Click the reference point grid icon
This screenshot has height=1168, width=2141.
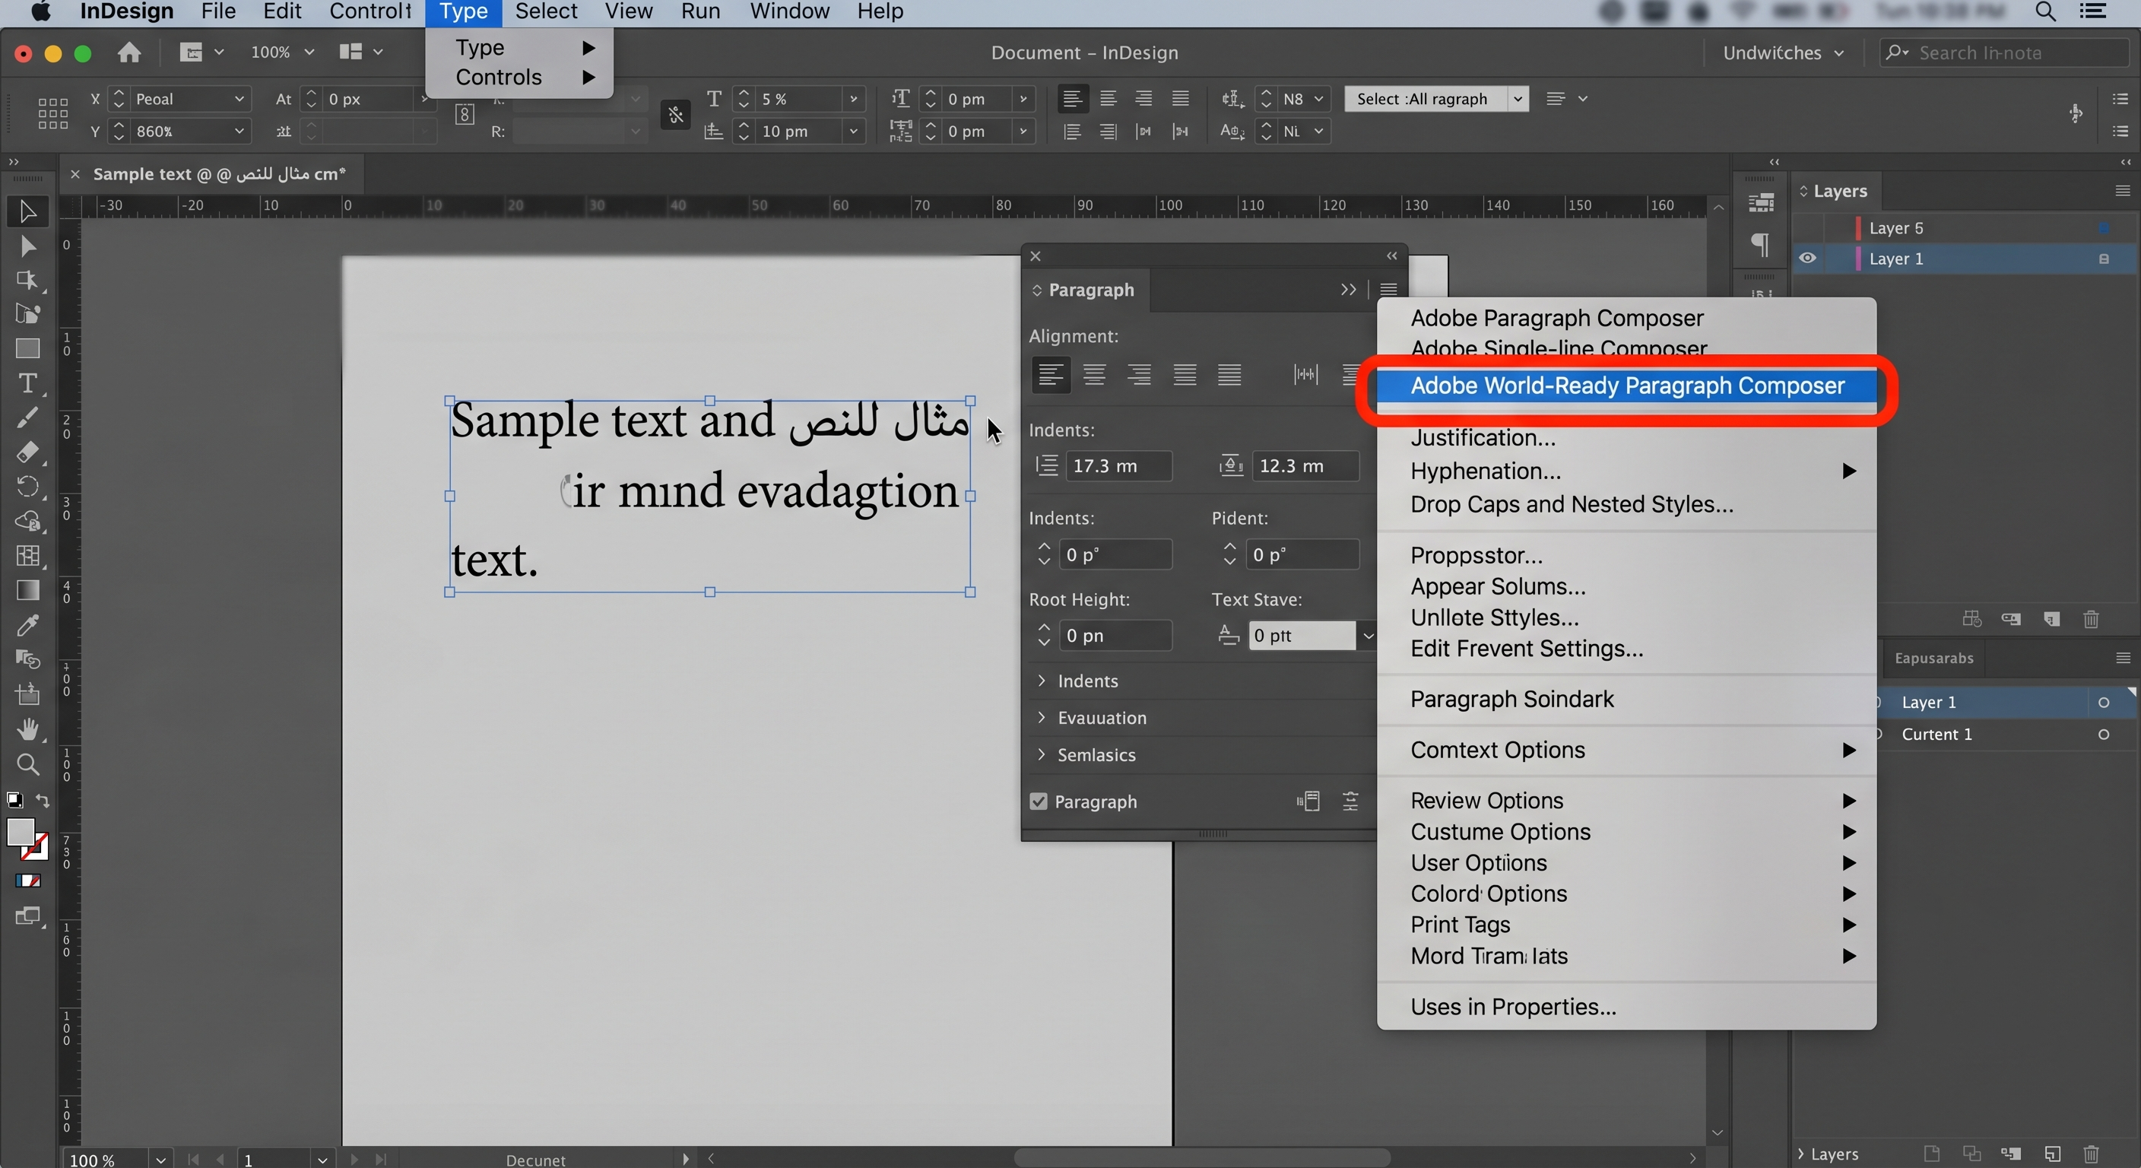(x=52, y=114)
